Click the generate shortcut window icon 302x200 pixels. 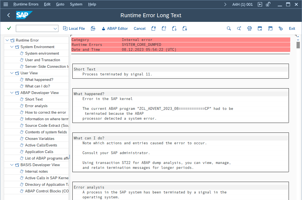[270, 28]
